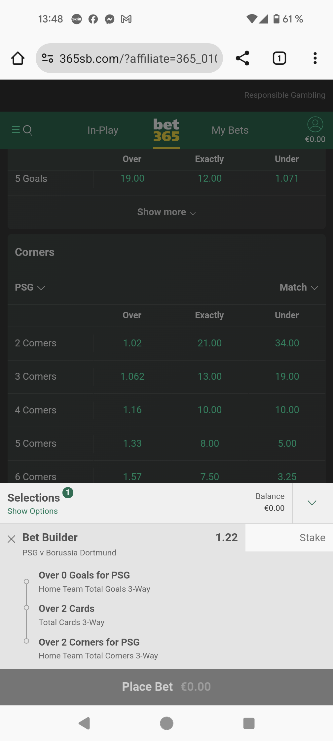Open the share icon in browser bar
This screenshot has width=333, height=741.
[242, 58]
